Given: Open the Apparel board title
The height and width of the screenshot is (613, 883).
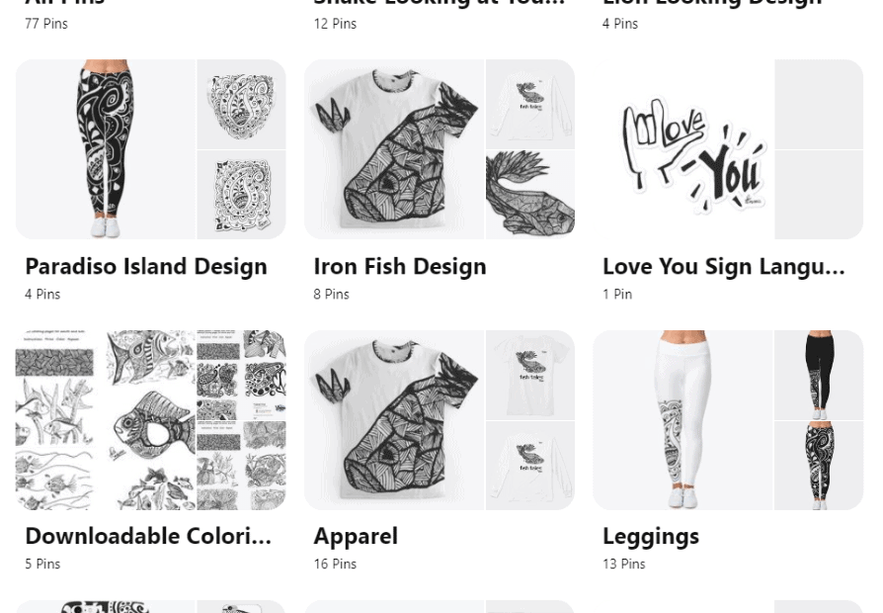Looking at the screenshot, I should point(356,536).
